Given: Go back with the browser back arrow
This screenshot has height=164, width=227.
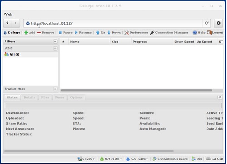Looking at the screenshot, I should tap(7, 23).
